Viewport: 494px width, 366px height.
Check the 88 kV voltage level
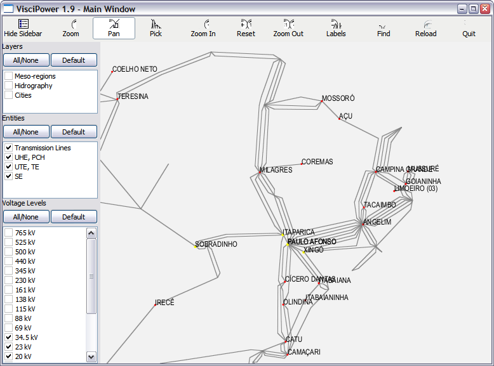(x=9, y=318)
